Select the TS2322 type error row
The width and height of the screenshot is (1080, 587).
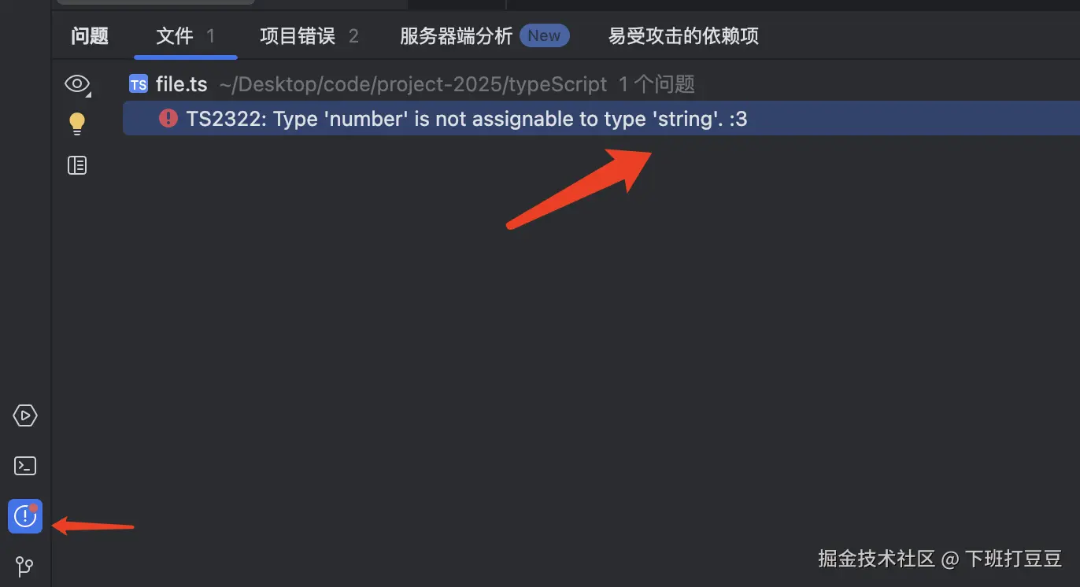pyautogui.click(x=601, y=118)
